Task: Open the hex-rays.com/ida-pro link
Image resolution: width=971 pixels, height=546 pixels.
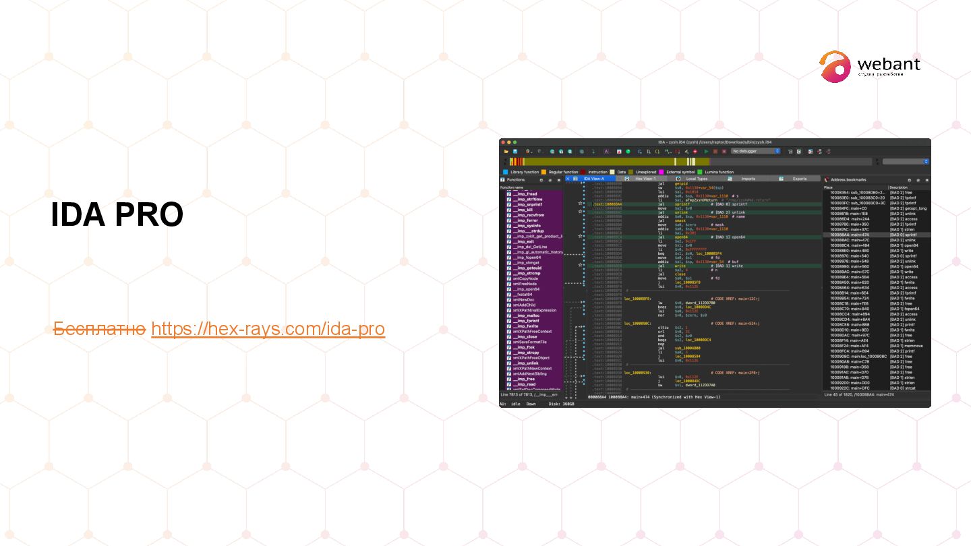Action: [268, 329]
